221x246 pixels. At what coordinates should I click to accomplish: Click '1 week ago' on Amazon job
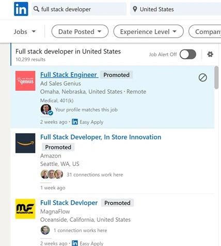click(x=53, y=188)
